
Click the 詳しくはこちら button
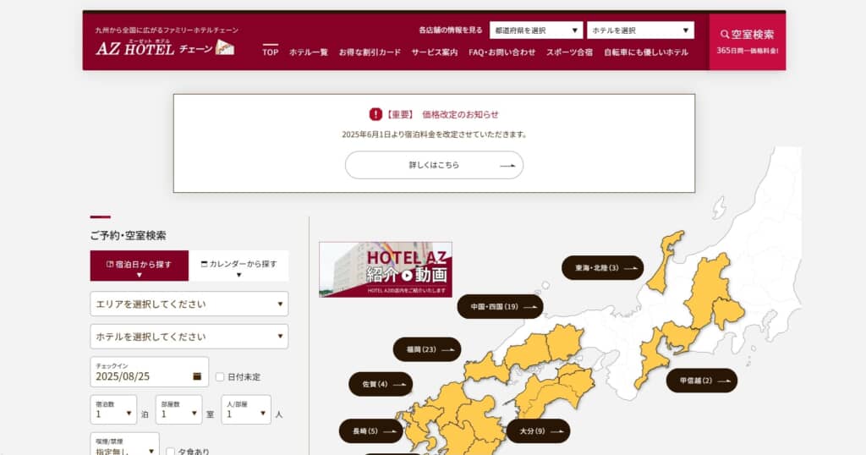coord(434,166)
